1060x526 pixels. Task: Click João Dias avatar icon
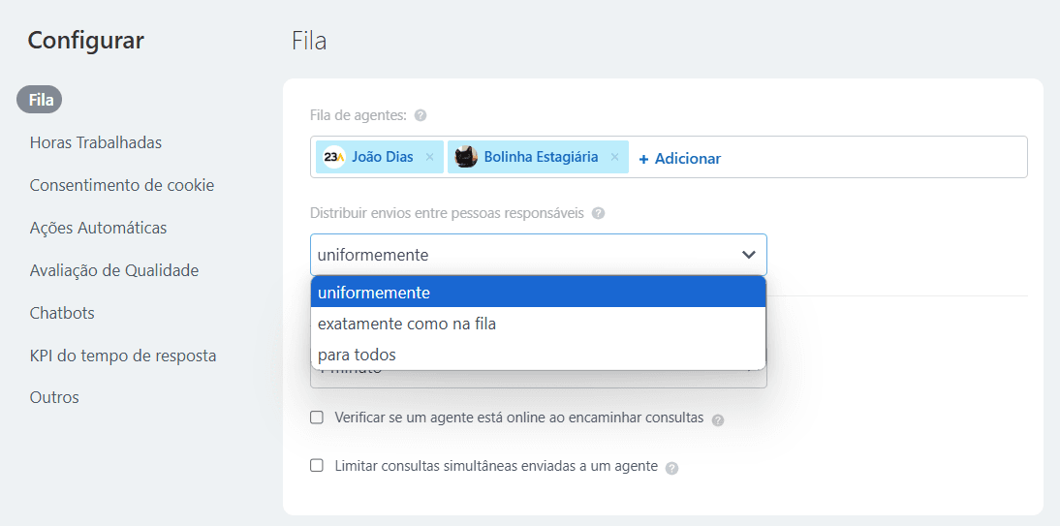click(334, 157)
